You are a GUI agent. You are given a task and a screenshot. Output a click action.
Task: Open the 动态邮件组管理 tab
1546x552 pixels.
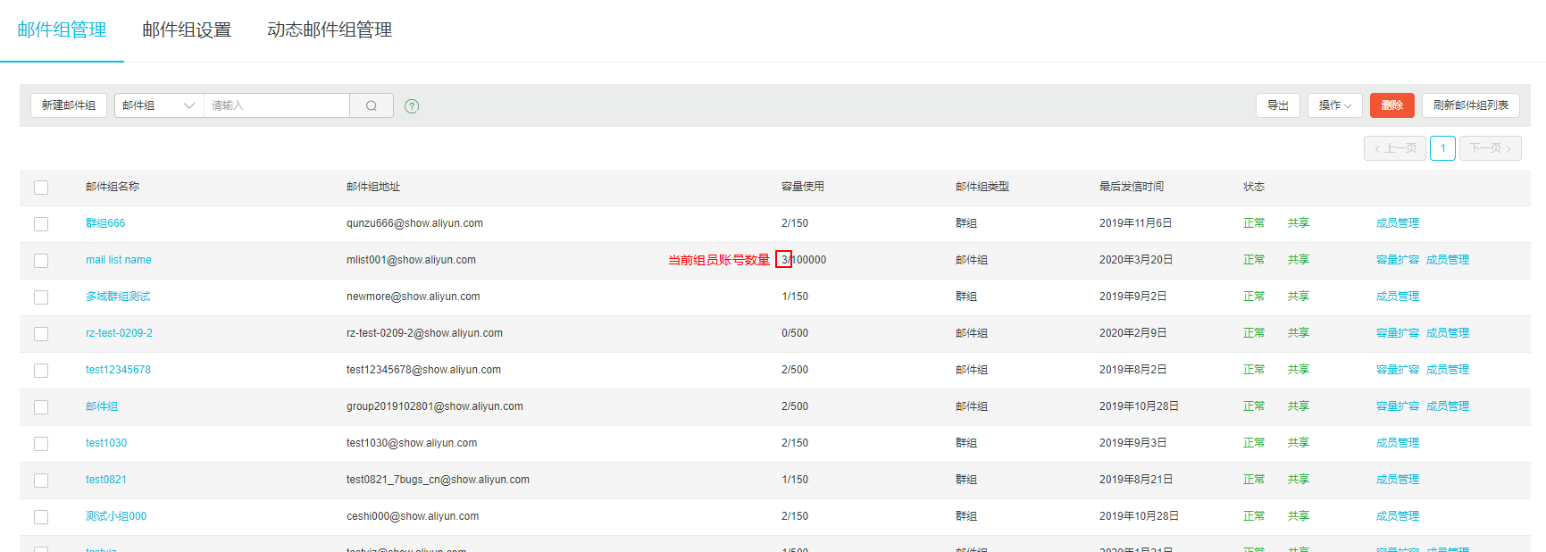330,29
